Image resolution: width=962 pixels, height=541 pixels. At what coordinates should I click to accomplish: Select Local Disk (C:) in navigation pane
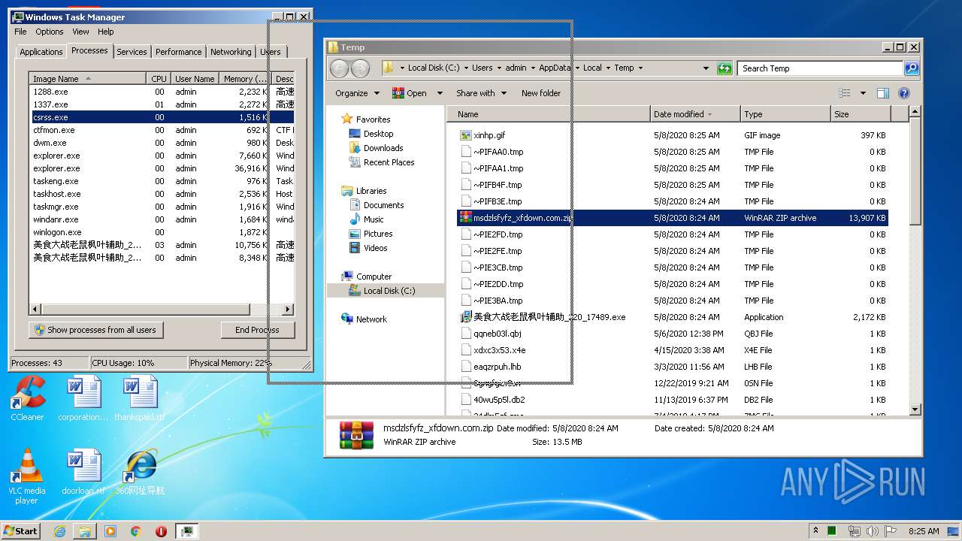coord(389,291)
